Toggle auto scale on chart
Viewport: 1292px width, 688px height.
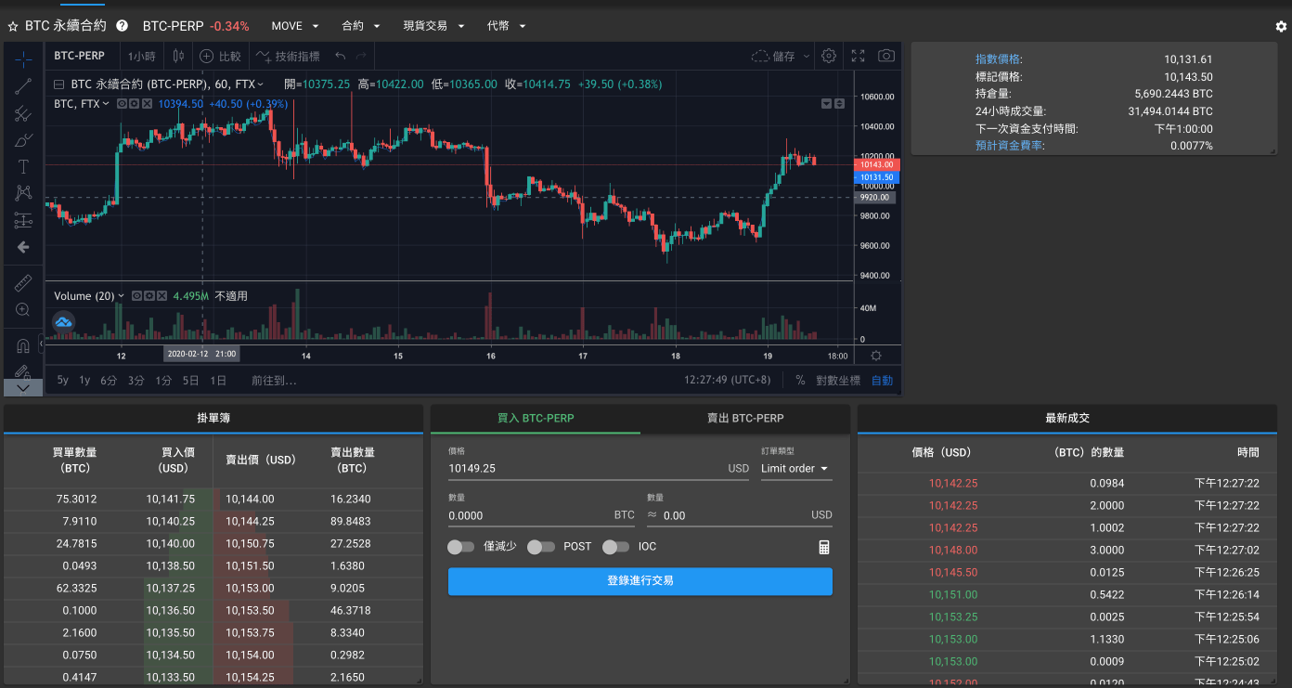pos(882,381)
